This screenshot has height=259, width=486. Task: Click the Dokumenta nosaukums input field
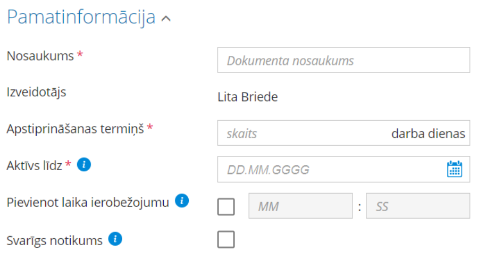click(343, 60)
